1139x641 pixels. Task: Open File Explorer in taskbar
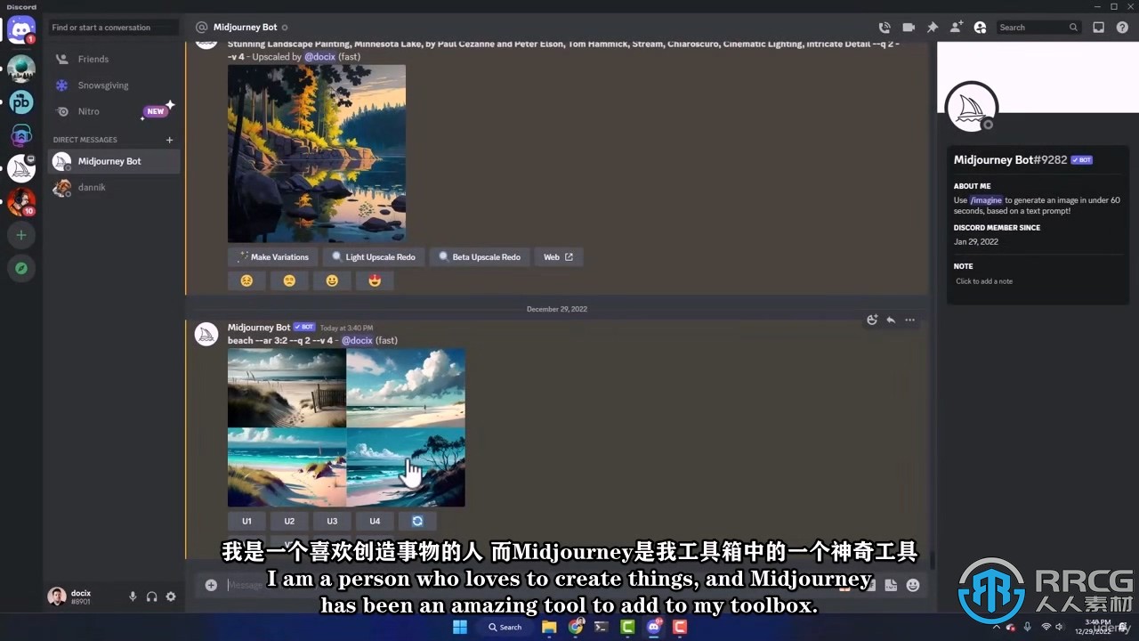pos(549,628)
